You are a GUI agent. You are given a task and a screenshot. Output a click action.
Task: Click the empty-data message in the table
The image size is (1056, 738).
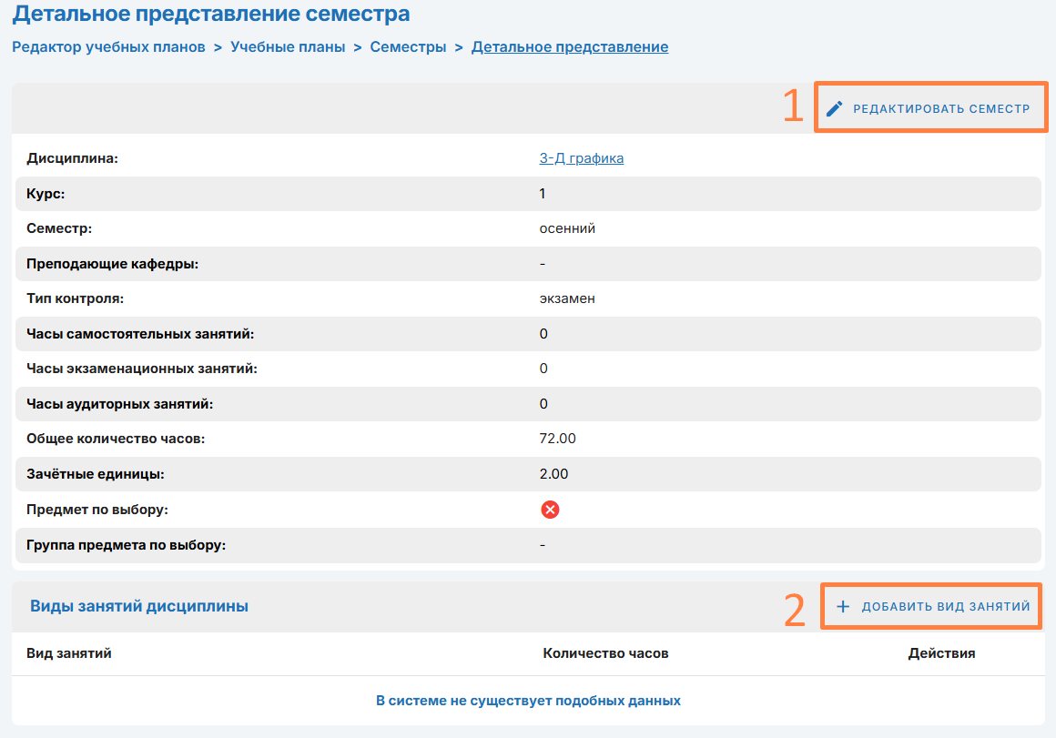528,701
